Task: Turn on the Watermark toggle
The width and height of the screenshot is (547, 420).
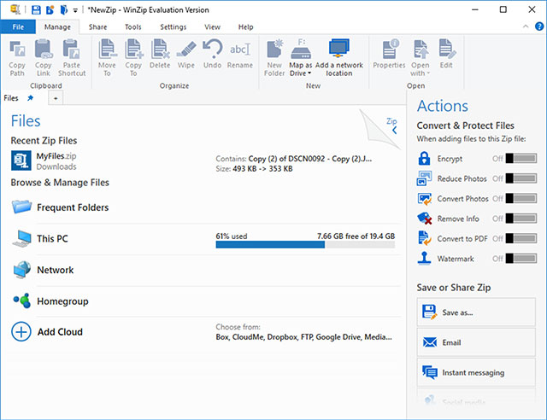Action: point(521,259)
